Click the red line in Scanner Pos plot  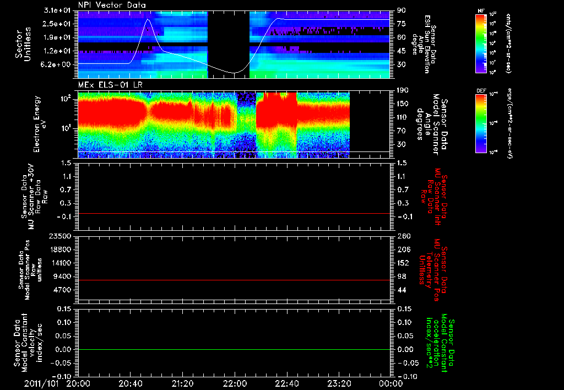(234, 280)
